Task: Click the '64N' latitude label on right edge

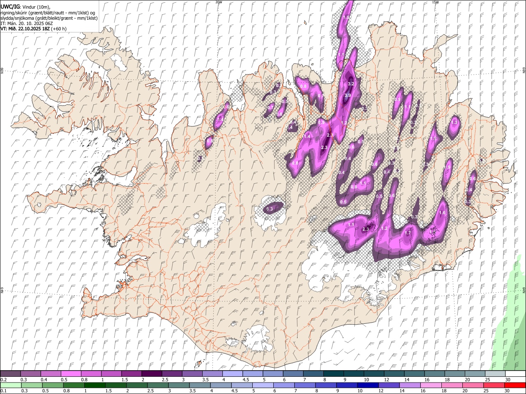Action: pos(524,290)
